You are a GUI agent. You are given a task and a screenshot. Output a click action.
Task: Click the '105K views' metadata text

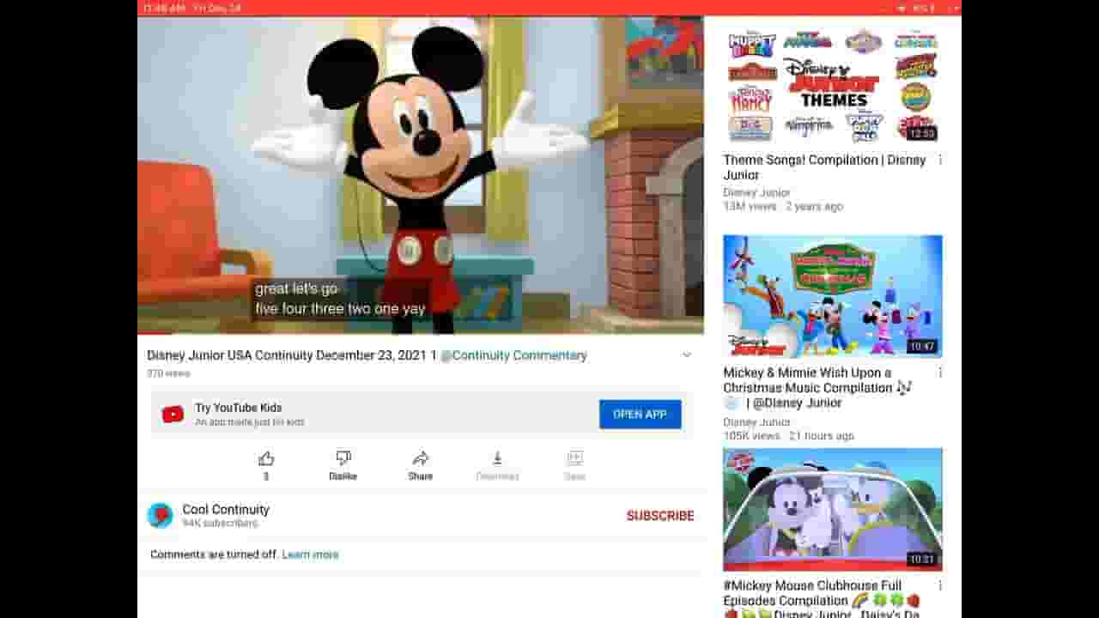click(x=751, y=436)
